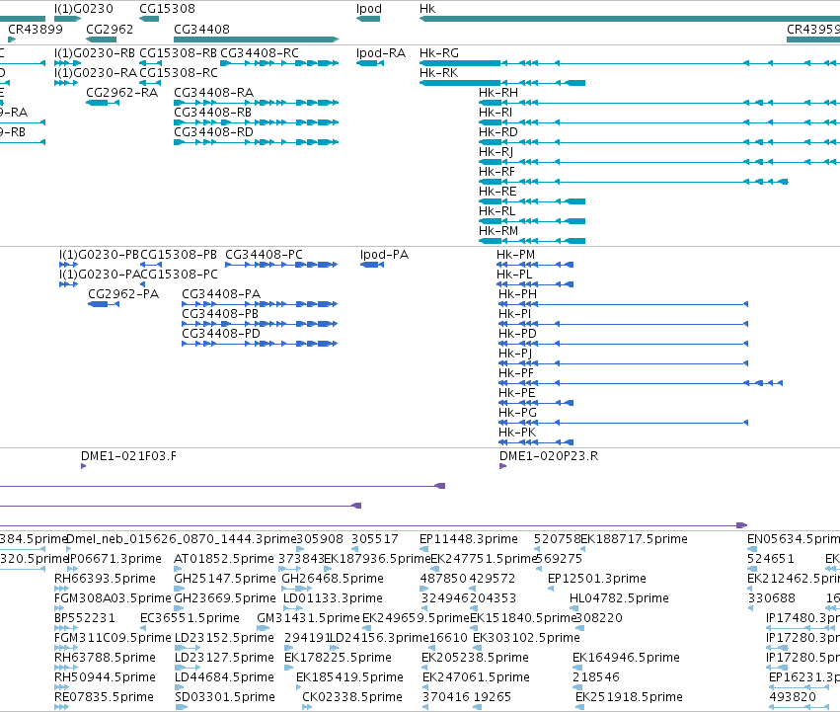
Task: Select the Ipod gene label in the top track
Action: (x=369, y=9)
